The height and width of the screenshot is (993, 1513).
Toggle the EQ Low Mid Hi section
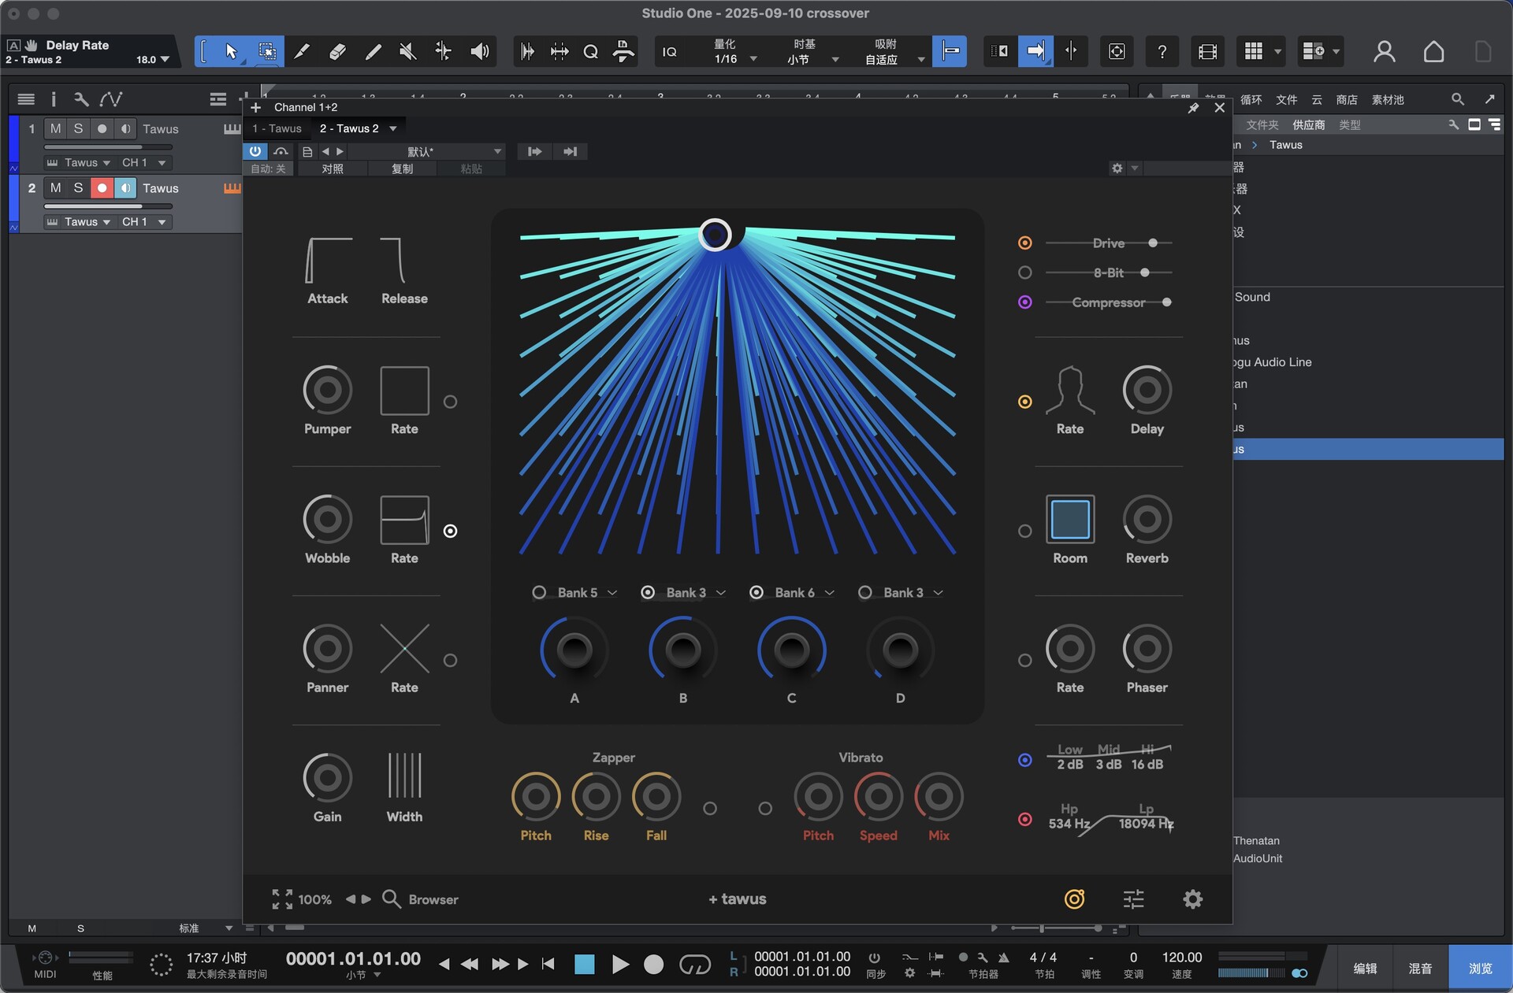point(1024,760)
